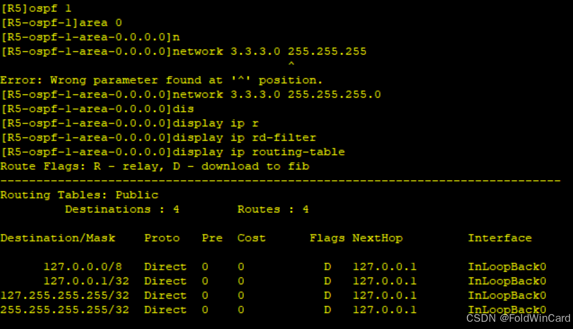
Task: Click the 'Route Flags: R - relay' line
Action: [x=155, y=166]
